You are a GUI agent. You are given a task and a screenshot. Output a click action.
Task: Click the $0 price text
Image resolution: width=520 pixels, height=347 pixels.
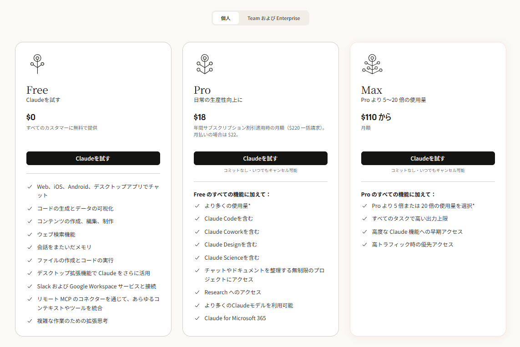[x=31, y=117]
